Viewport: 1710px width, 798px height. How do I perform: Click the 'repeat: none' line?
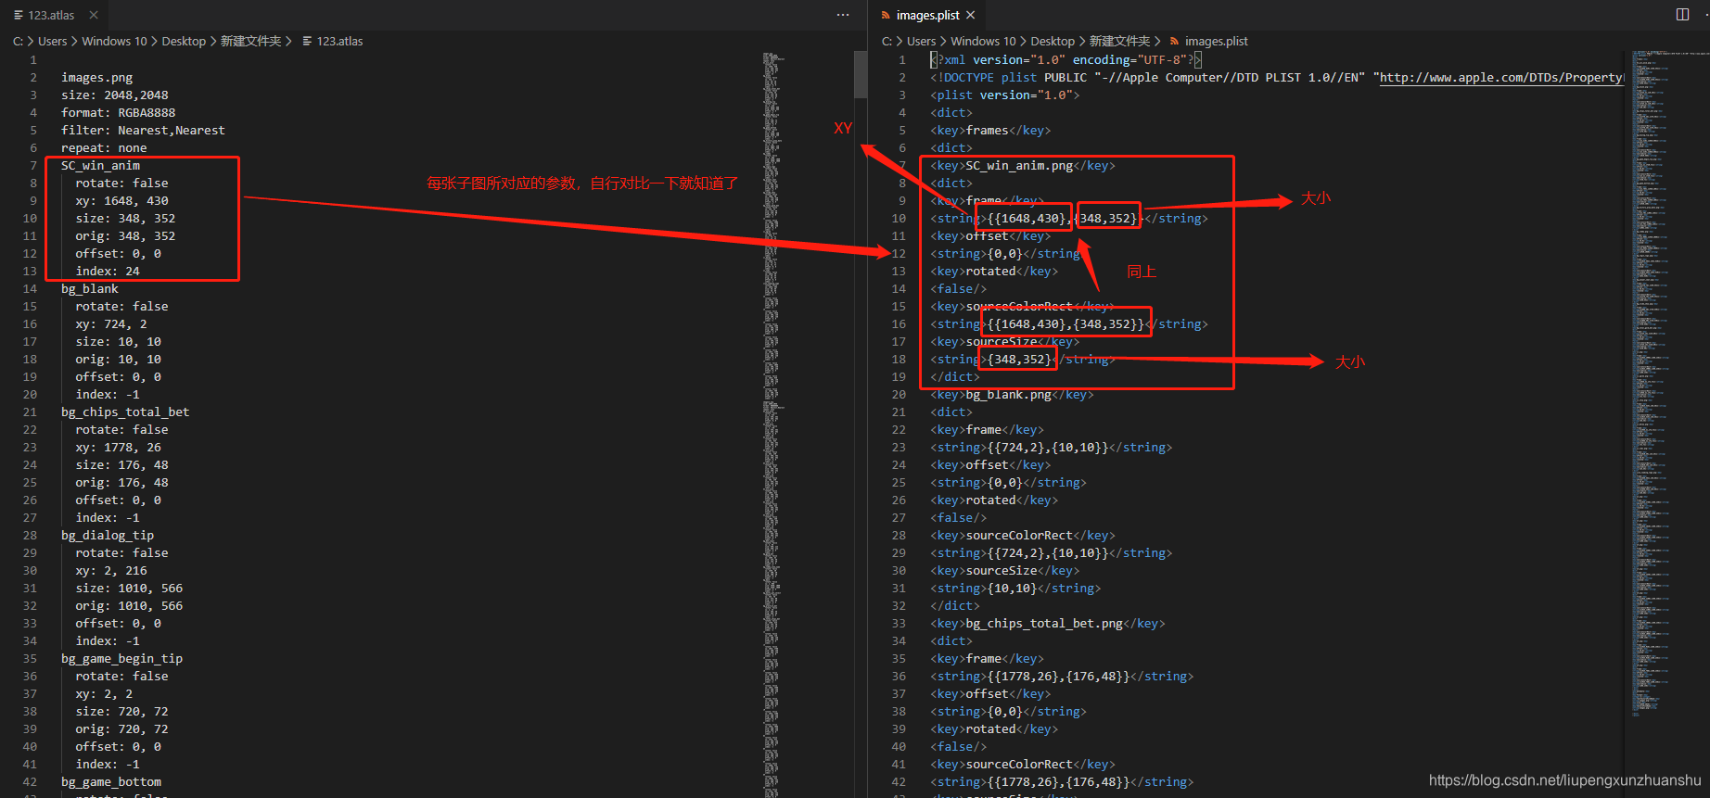(104, 148)
